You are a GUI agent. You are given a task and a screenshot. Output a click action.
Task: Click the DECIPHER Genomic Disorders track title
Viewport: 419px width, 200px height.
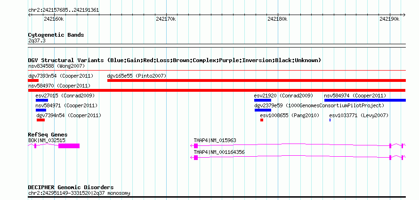pyautogui.click(x=71, y=187)
